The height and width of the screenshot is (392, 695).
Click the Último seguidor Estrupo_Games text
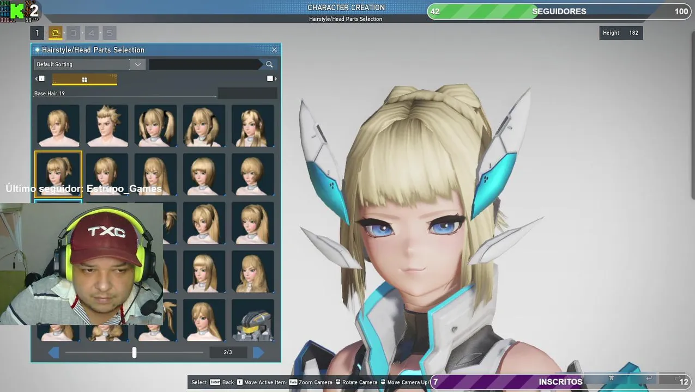(x=83, y=188)
